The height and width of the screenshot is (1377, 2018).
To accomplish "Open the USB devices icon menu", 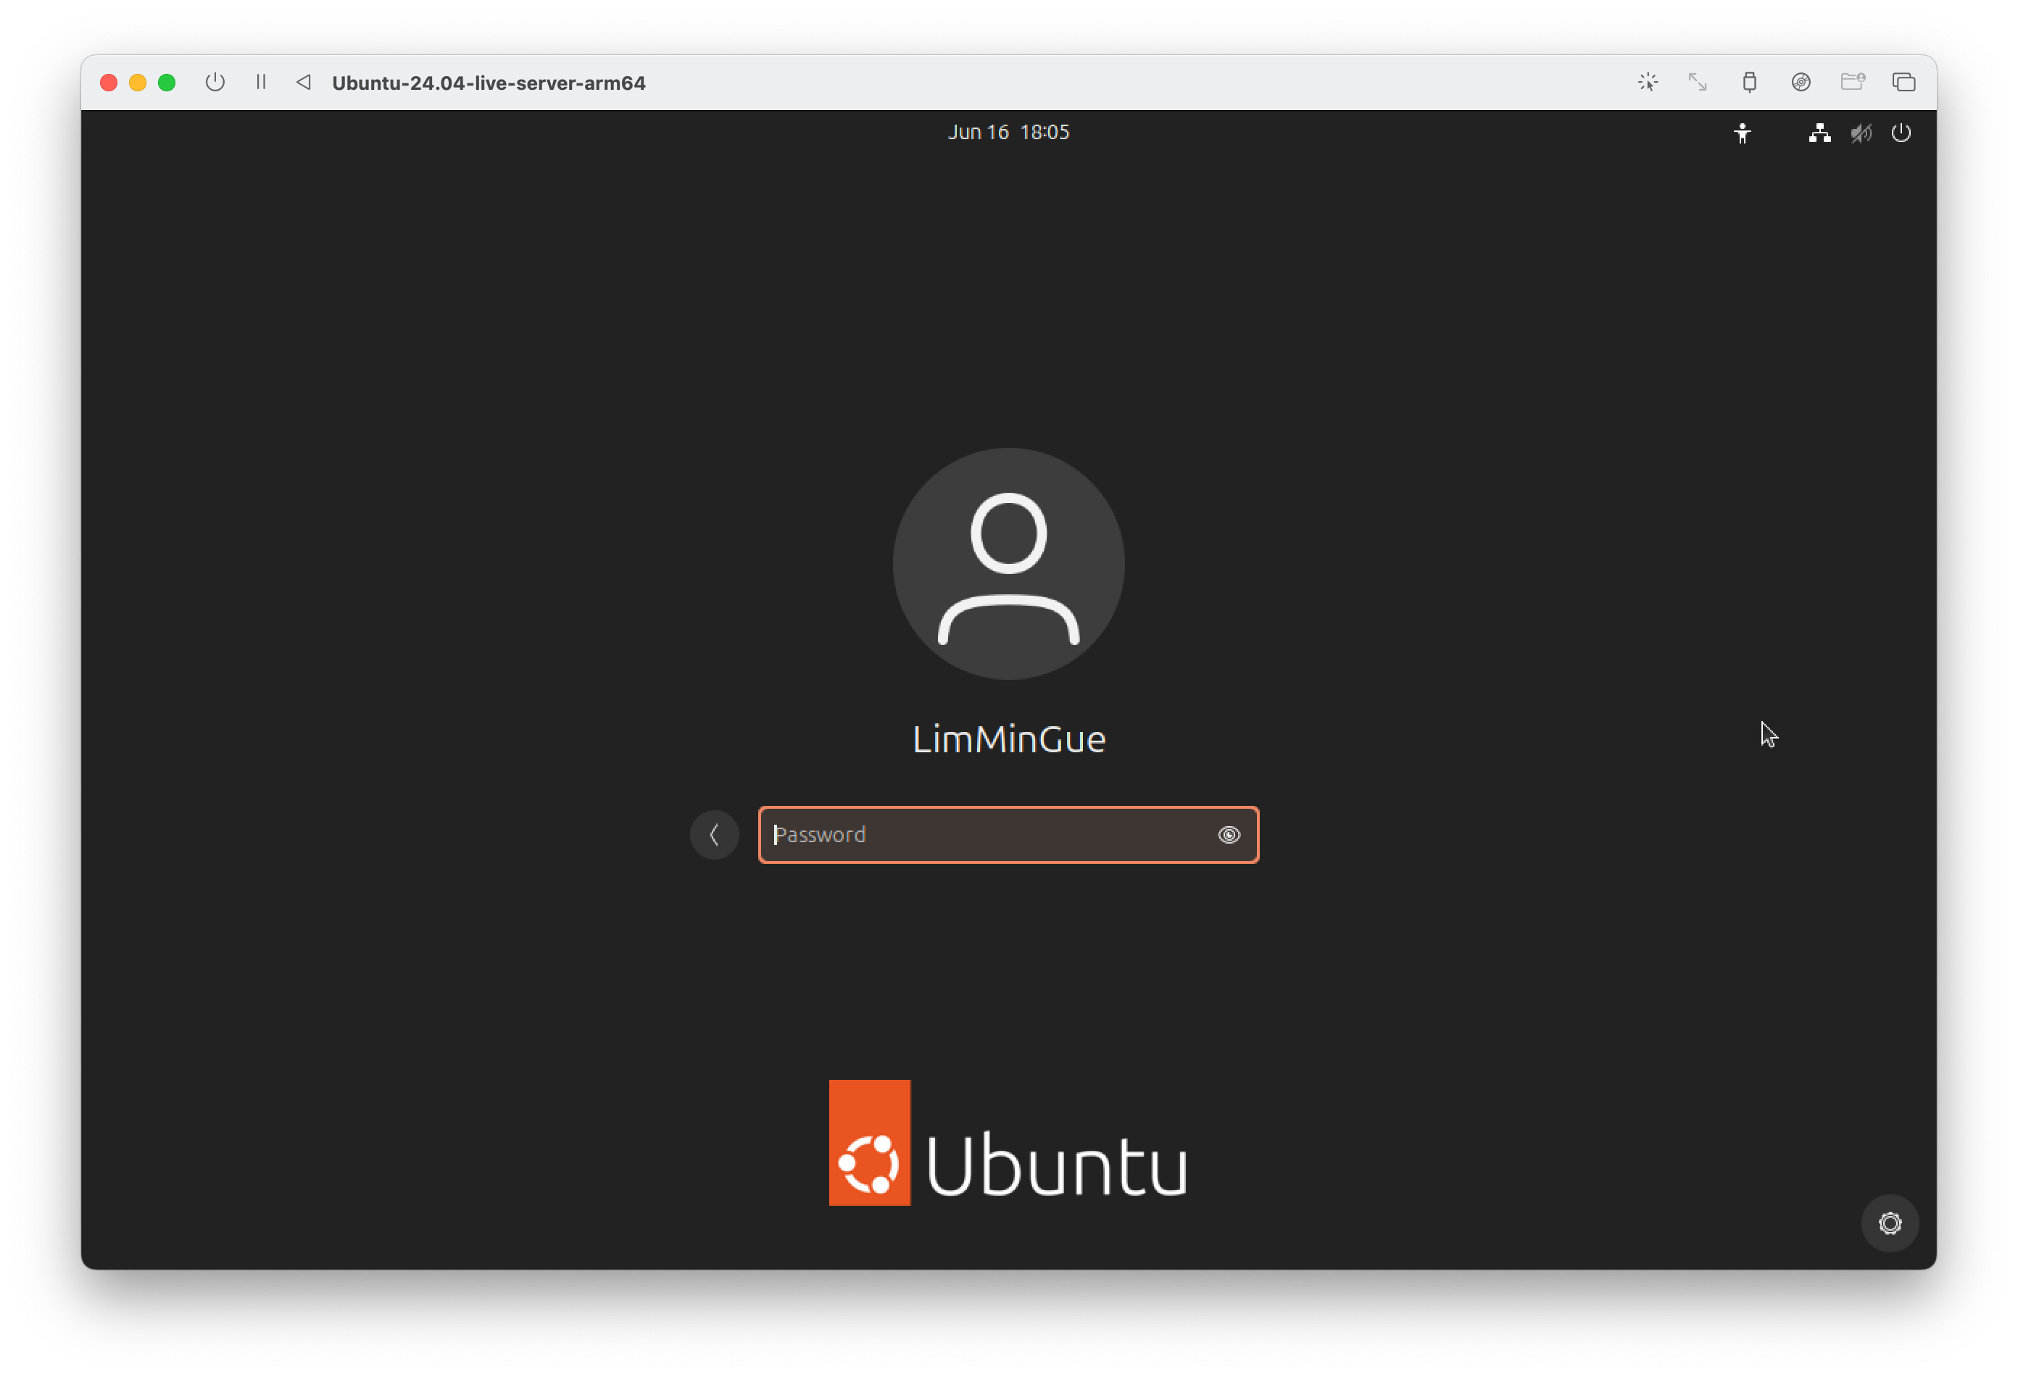I will coord(1749,83).
